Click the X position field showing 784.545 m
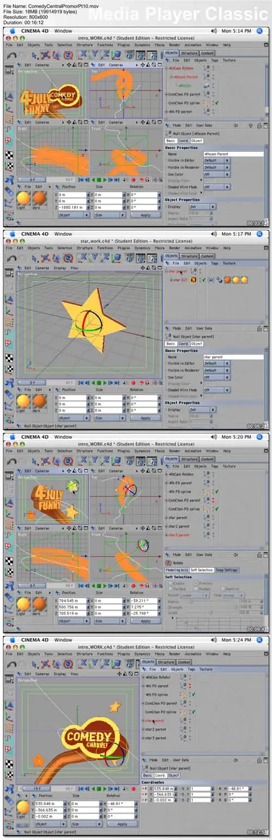The image size is (272, 840). (x=73, y=600)
